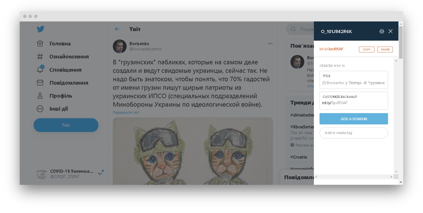Viewport: 423px width, 213px height.
Task: Click the back arrow next to Твіт
Action: click(x=117, y=29)
